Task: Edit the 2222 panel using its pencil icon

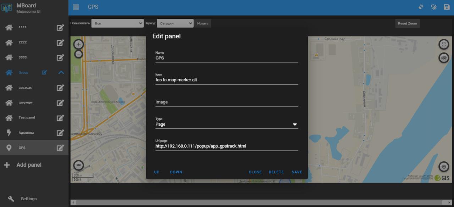Action: point(60,42)
